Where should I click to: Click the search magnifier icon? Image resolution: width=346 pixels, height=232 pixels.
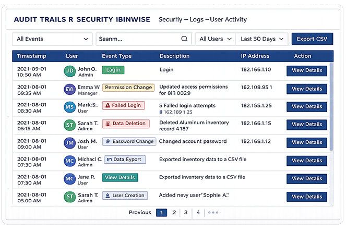(x=184, y=39)
